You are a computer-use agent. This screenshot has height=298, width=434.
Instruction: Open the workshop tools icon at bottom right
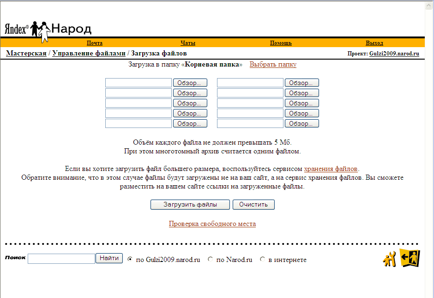click(389, 259)
